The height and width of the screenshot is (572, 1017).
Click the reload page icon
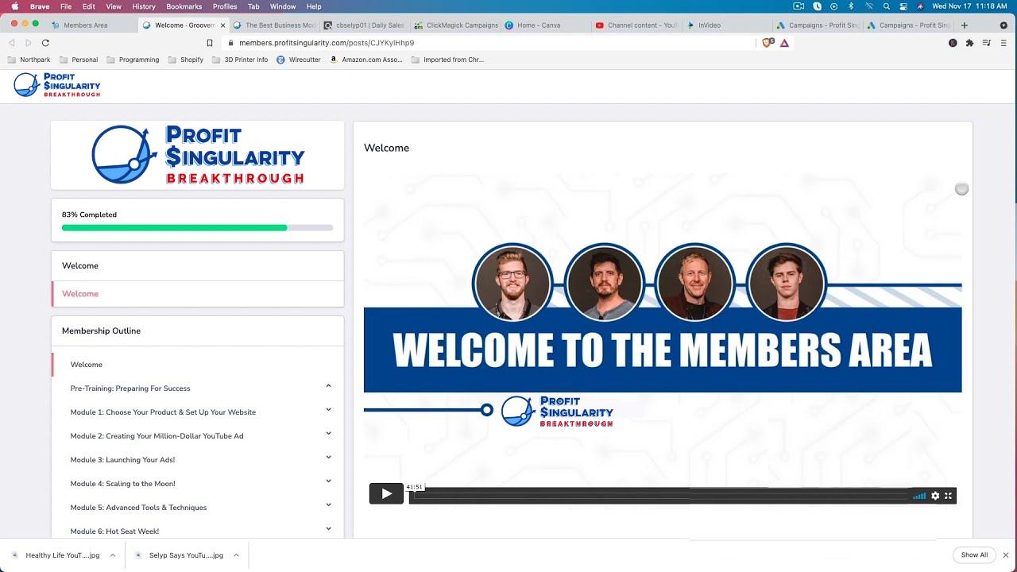[x=45, y=43]
